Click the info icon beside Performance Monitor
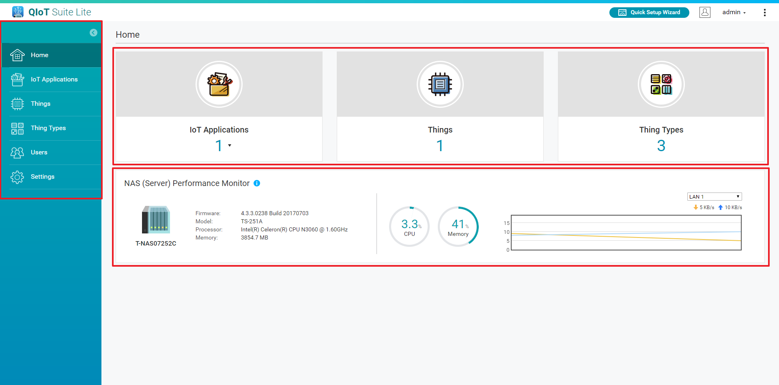The width and height of the screenshot is (779, 385). point(257,183)
